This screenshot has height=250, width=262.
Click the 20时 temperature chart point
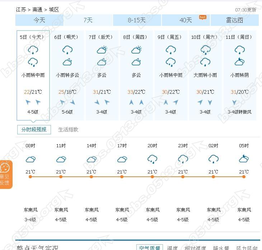152,177
